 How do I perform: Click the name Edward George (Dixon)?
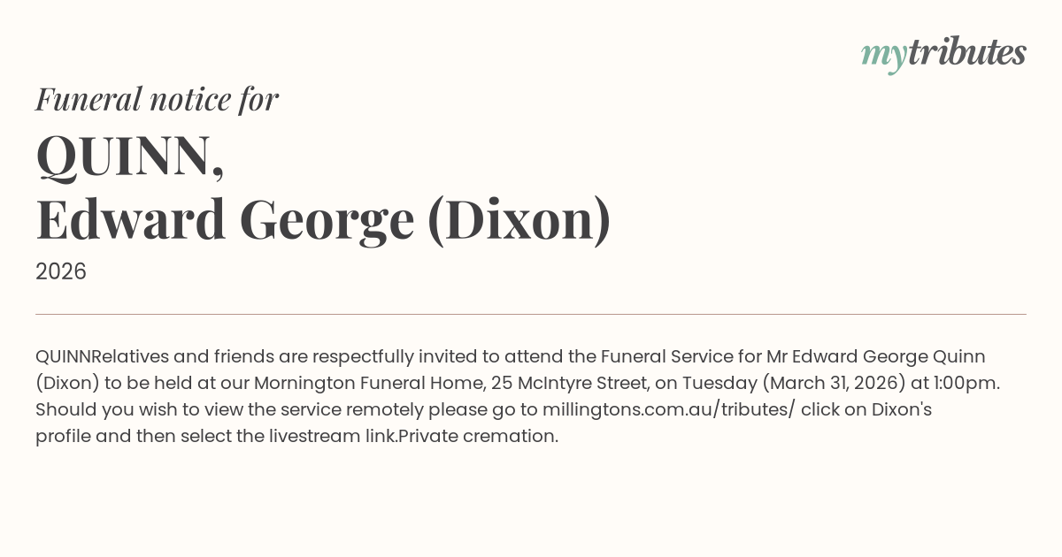323,219
